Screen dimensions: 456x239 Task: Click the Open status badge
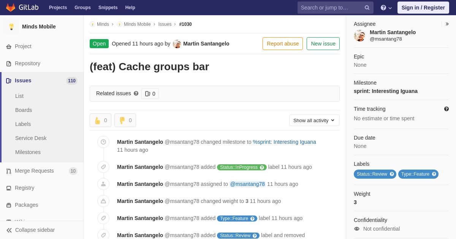pos(99,44)
